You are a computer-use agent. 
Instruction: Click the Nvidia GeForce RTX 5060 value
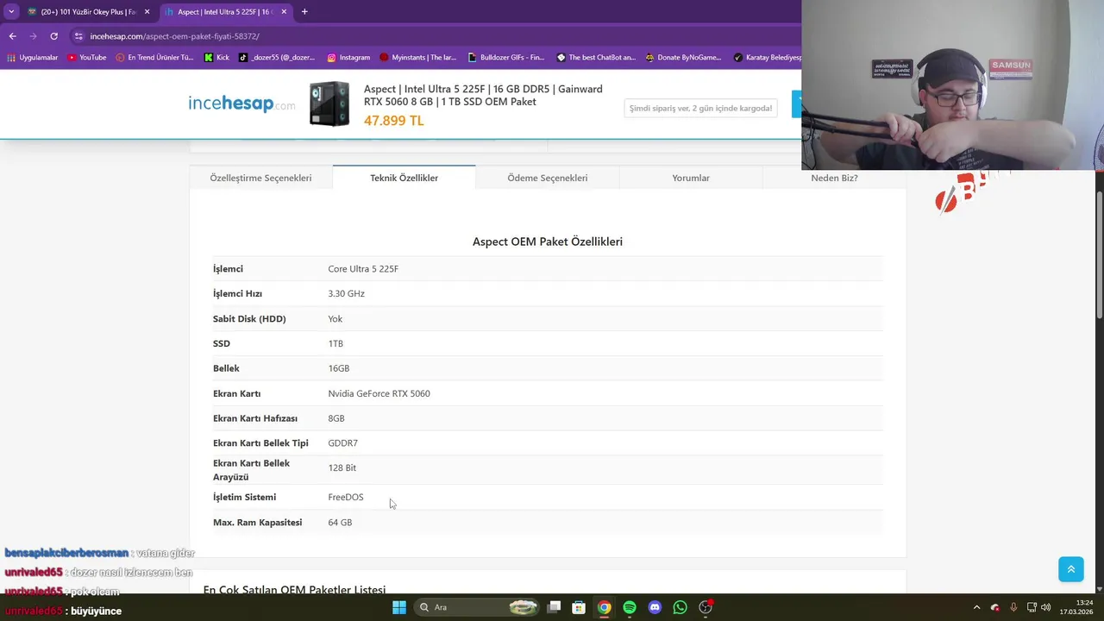click(379, 393)
